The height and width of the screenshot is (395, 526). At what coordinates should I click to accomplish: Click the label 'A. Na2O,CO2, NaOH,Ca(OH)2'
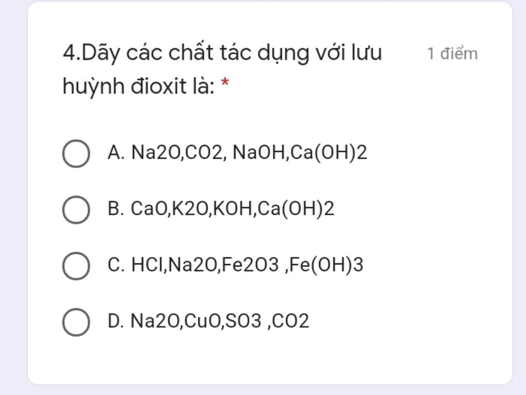[237, 153]
